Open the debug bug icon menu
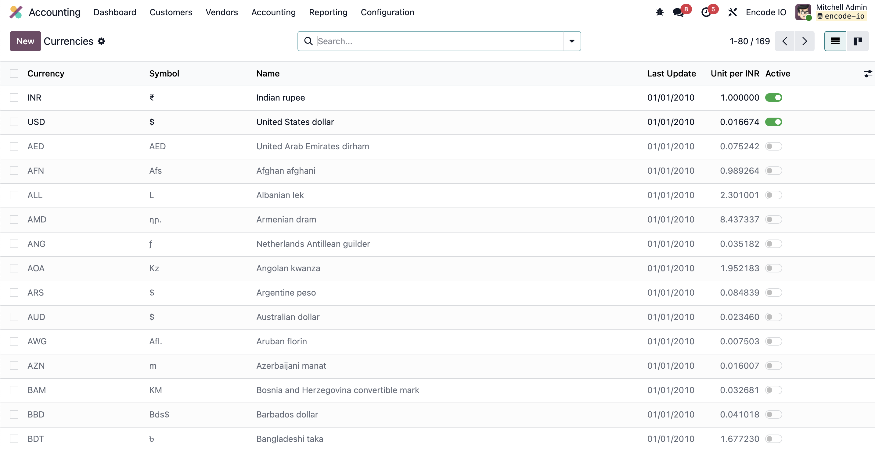This screenshot has height=451, width=875. click(x=659, y=12)
